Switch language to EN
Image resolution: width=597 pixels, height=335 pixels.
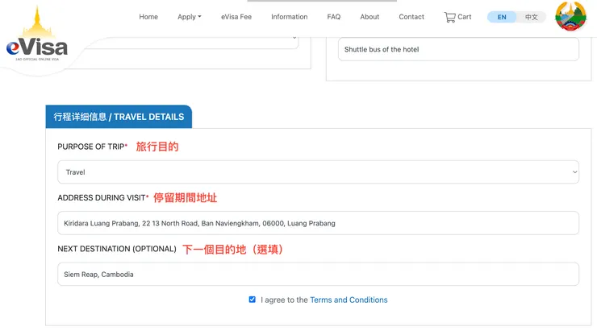click(502, 17)
